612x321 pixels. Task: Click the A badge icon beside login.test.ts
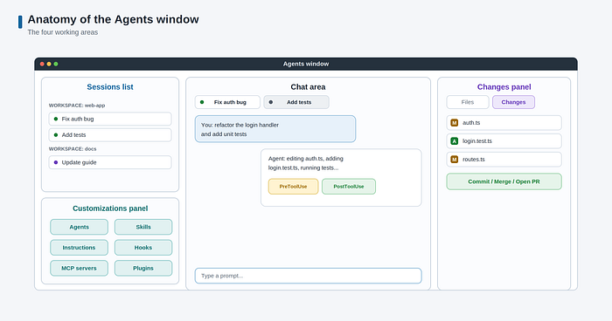click(455, 141)
